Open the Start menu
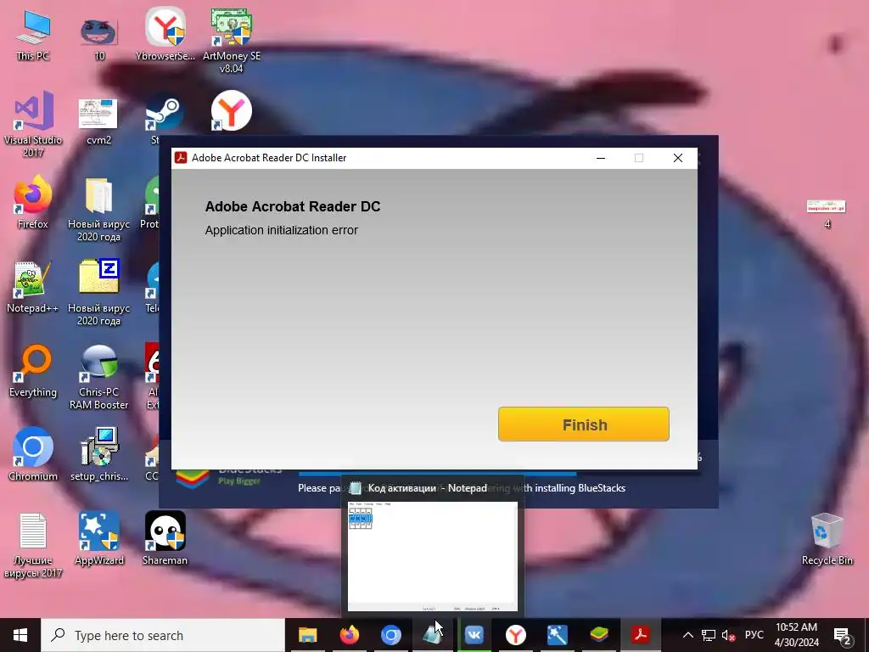 (20, 635)
